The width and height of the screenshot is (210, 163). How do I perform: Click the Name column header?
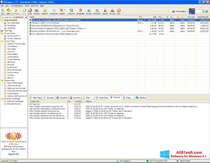[x=83, y=17]
